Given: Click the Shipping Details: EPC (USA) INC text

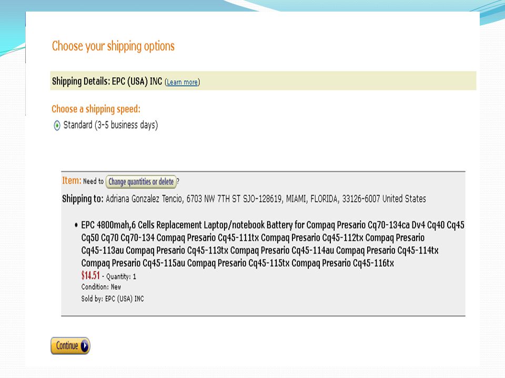Looking at the screenshot, I should [107, 81].
